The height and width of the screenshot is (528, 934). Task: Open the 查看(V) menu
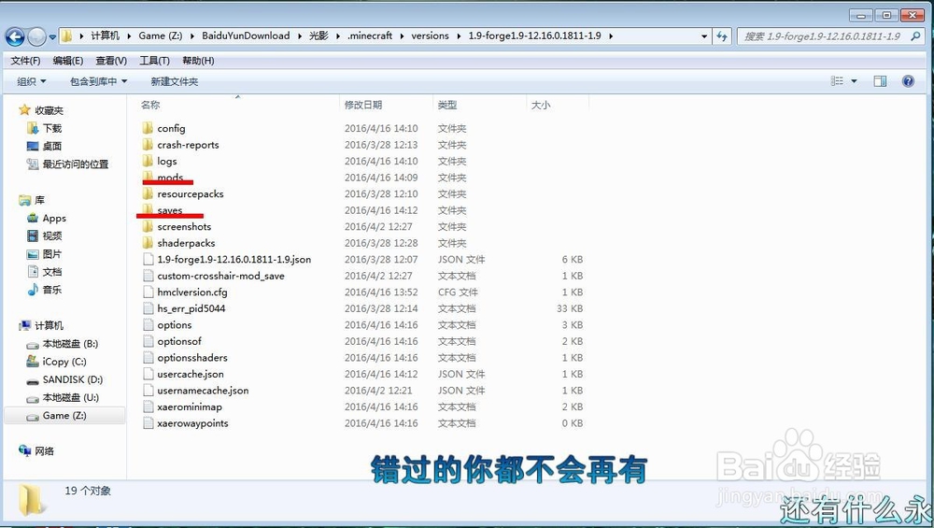point(111,61)
